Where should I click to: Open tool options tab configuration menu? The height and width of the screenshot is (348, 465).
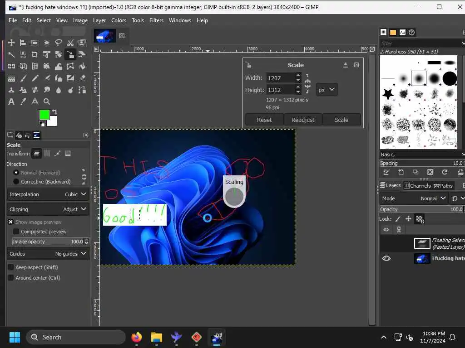(86, 135)
